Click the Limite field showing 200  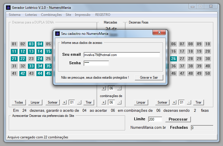click(155, 119)
